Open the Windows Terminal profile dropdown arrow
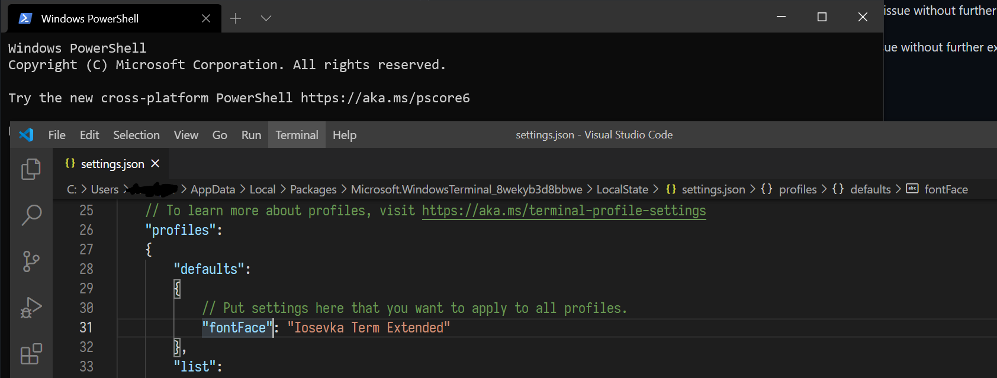The width and height of the screenshot is (997, 378). 266,18
